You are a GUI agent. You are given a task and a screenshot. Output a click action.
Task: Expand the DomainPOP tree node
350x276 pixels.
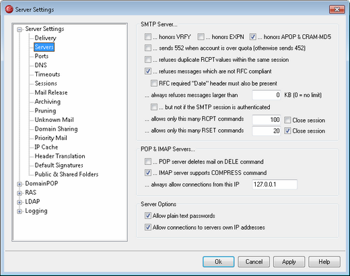click(x=20, y=184)
